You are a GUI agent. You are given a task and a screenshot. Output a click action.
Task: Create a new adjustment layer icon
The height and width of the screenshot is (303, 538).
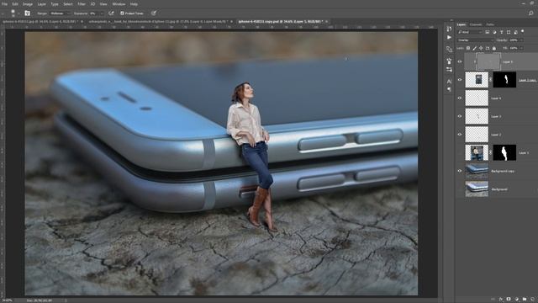coord(516,300)
